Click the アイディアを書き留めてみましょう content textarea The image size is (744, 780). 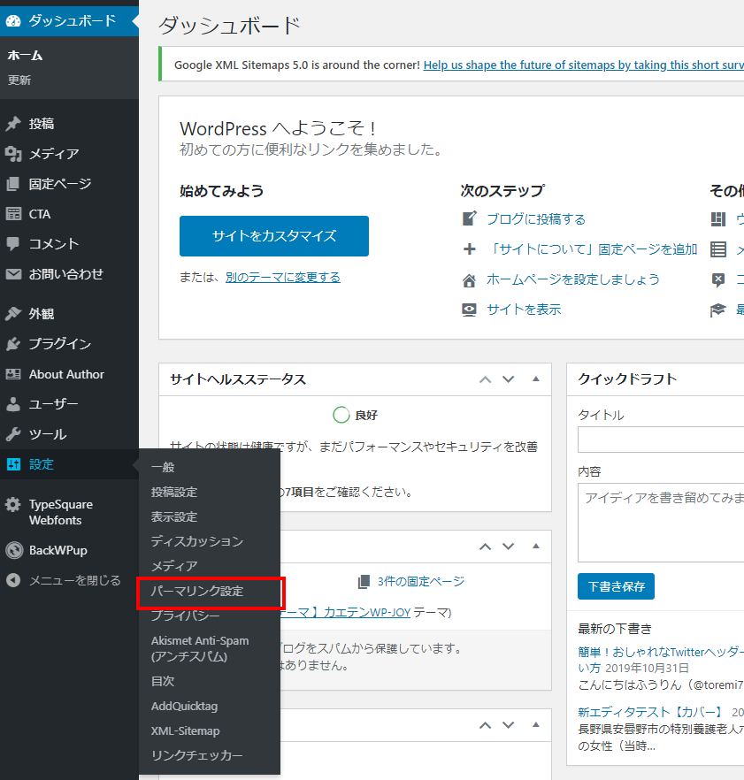661,523
